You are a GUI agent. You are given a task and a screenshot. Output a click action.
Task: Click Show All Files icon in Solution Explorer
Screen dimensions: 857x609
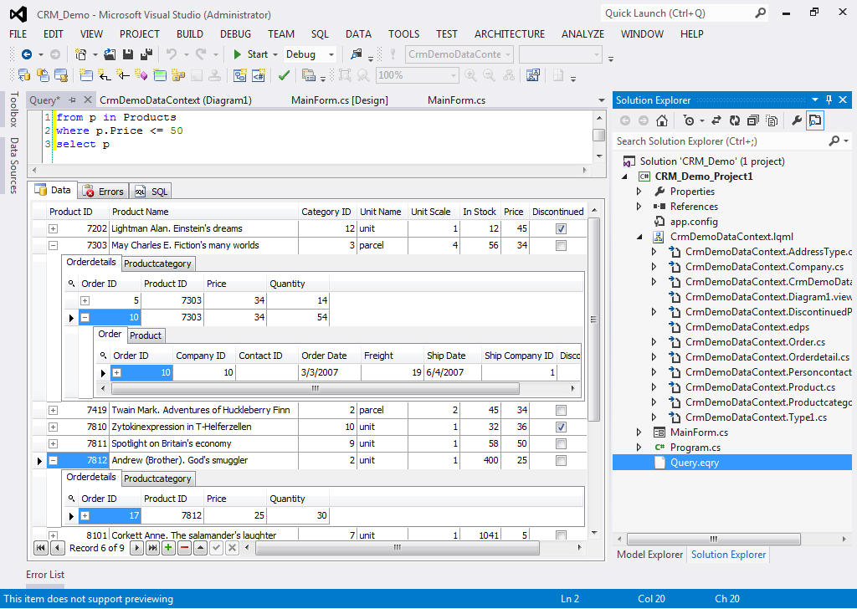pos(772,120)
